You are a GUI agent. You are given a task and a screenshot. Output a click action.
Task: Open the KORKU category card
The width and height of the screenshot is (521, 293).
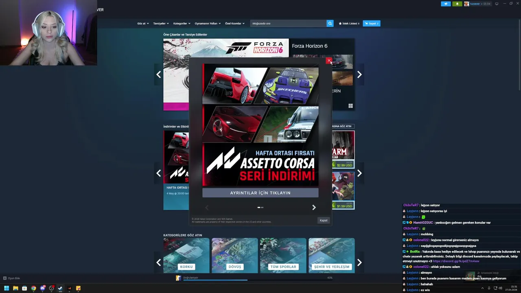coord(186,256)
